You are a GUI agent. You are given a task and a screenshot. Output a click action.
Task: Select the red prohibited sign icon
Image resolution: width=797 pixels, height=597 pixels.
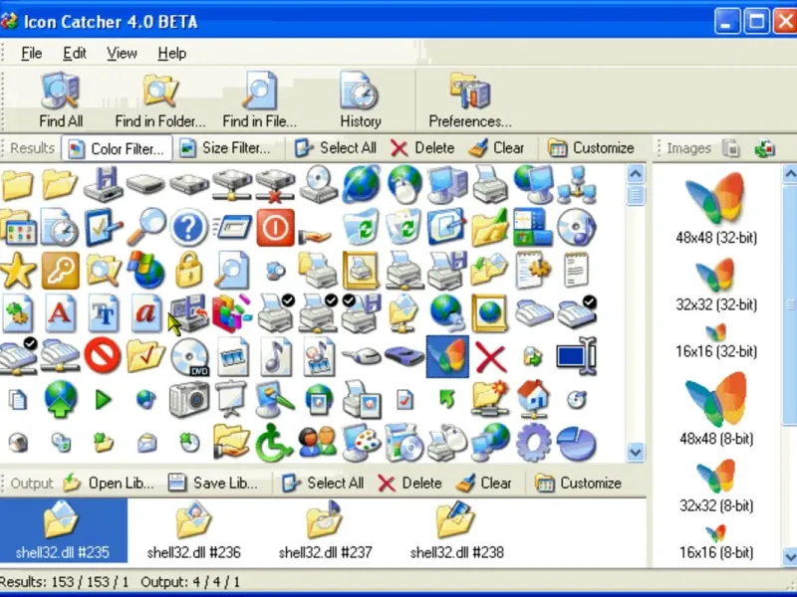(103, 356)
